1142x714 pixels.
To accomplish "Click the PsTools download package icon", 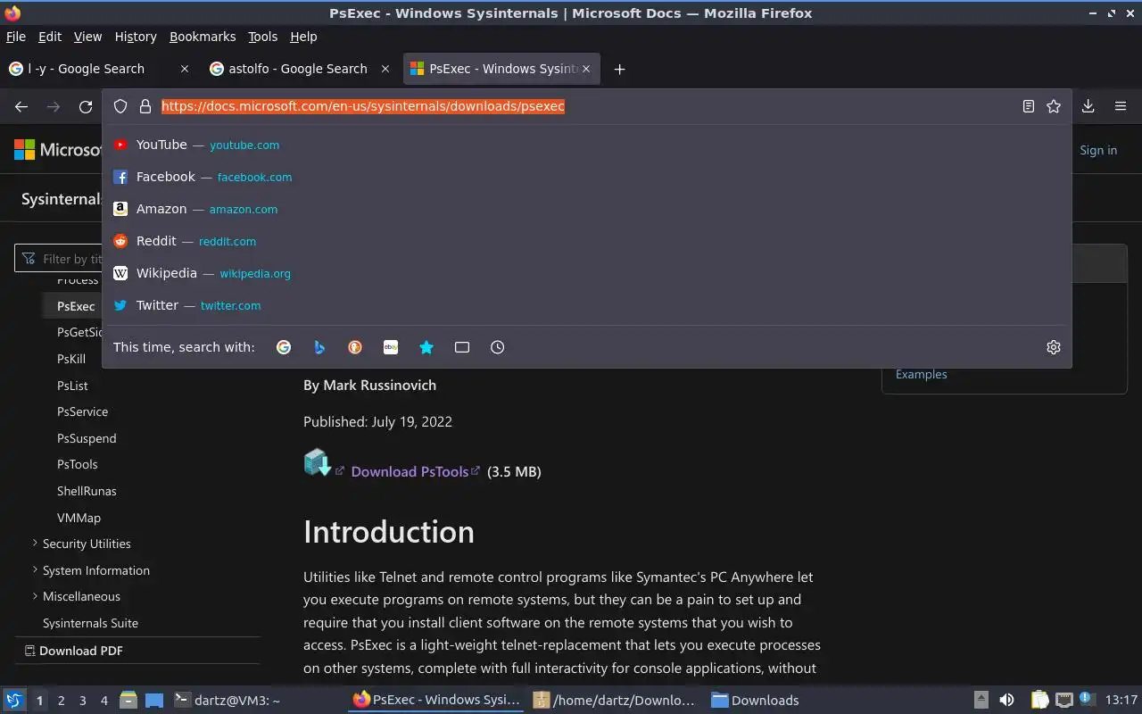I will (318, 462).
